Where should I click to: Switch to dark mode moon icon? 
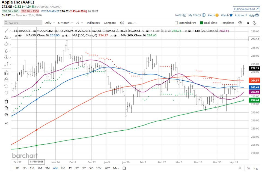254,23
